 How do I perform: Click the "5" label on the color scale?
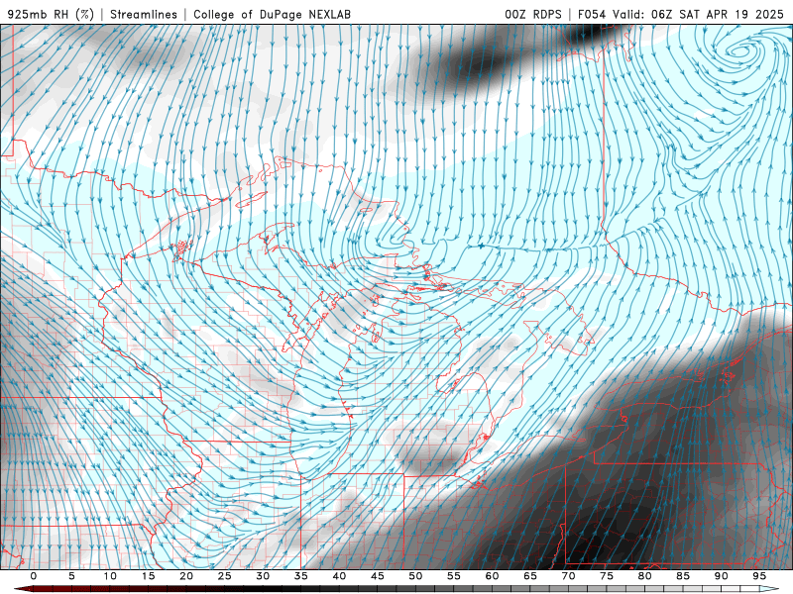tap(71, 576)
